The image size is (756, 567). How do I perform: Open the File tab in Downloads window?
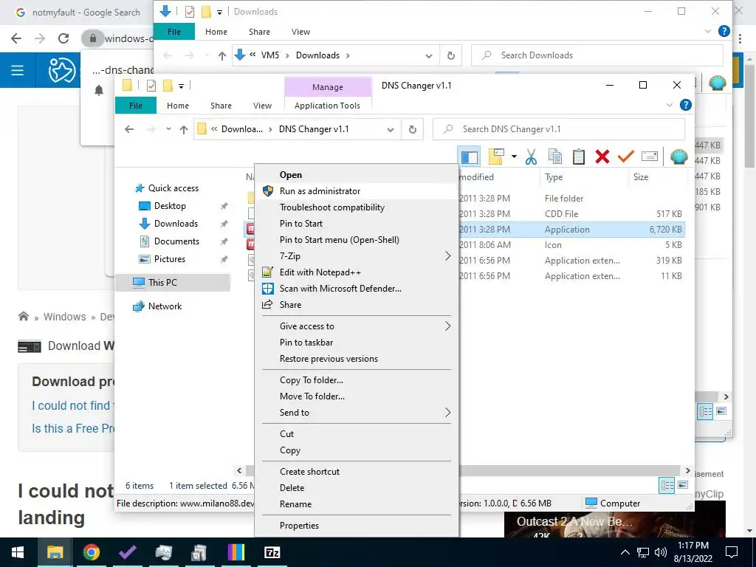(x=174, y=32)
